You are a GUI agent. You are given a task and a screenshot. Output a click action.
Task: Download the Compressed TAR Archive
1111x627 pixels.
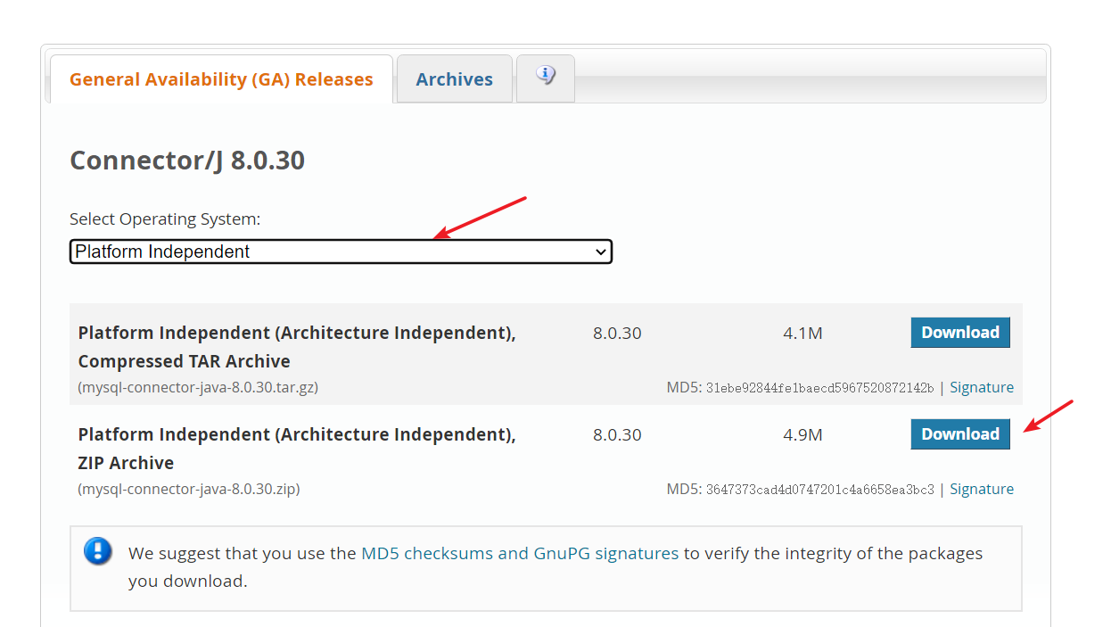pyautogui.click(x=959, y=333)
